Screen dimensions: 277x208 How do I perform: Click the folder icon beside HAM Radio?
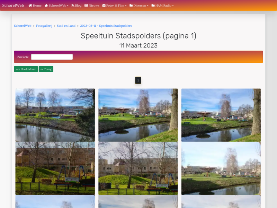153,6
